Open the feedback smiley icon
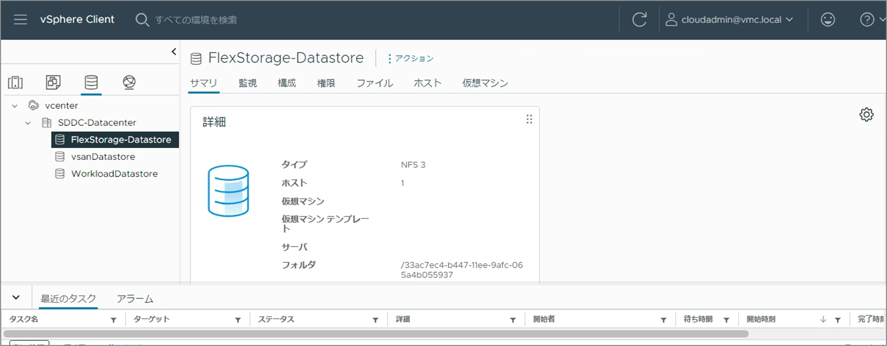 (828, 20)
